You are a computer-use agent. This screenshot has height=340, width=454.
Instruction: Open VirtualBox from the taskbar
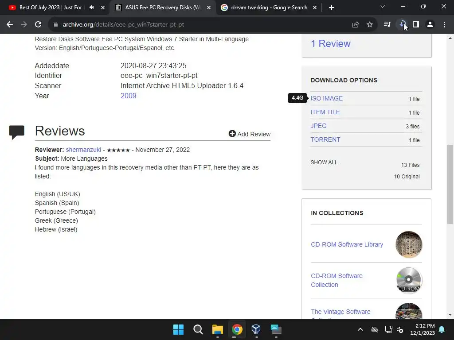pyautogui.click(x=256, y=329)
